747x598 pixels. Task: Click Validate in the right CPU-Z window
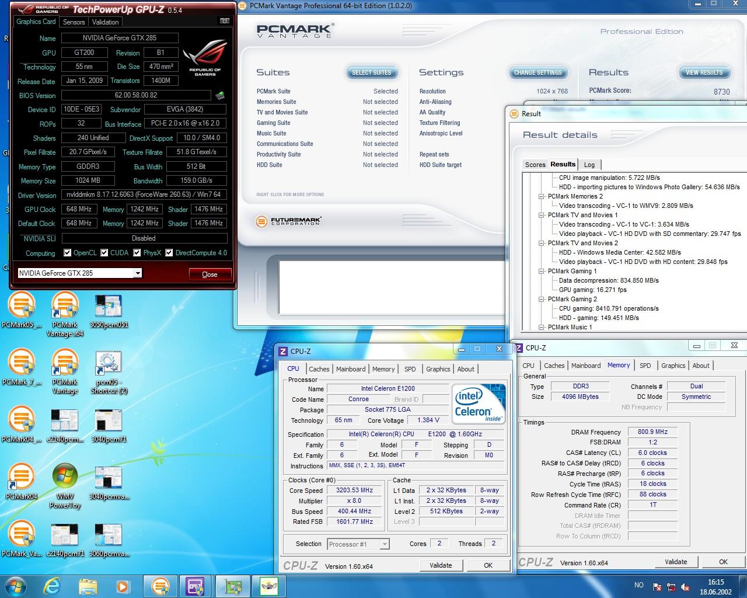point(676,562)
